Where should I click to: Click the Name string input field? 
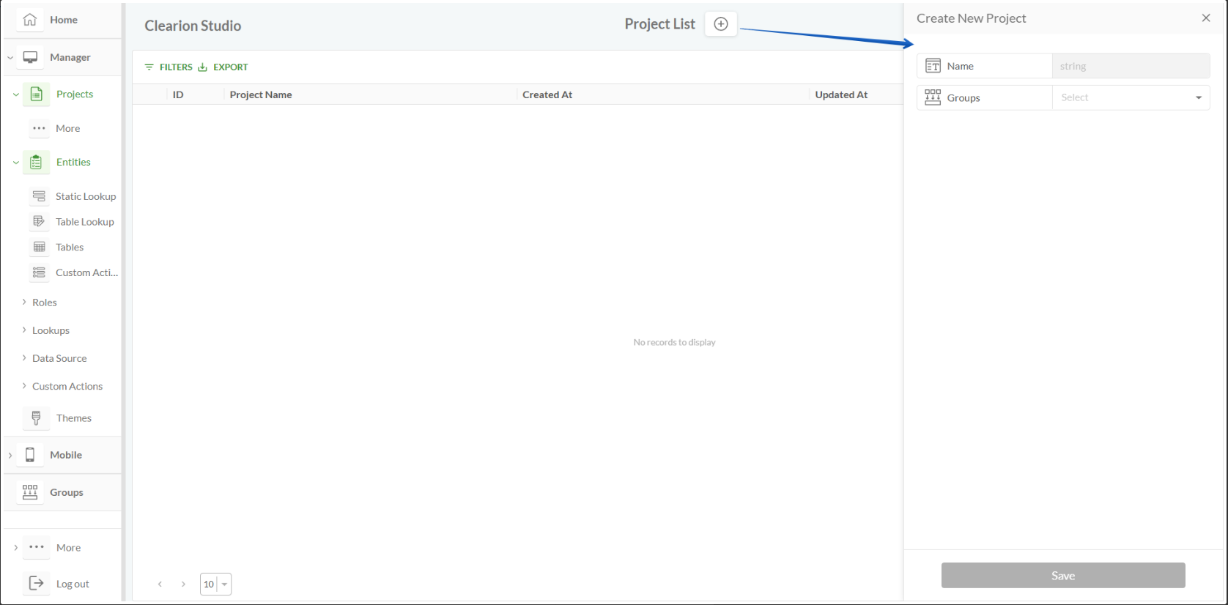coord(1131,66)
